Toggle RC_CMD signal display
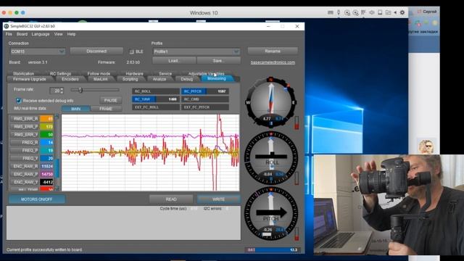The image size is (464, 261). pos(204,99)
